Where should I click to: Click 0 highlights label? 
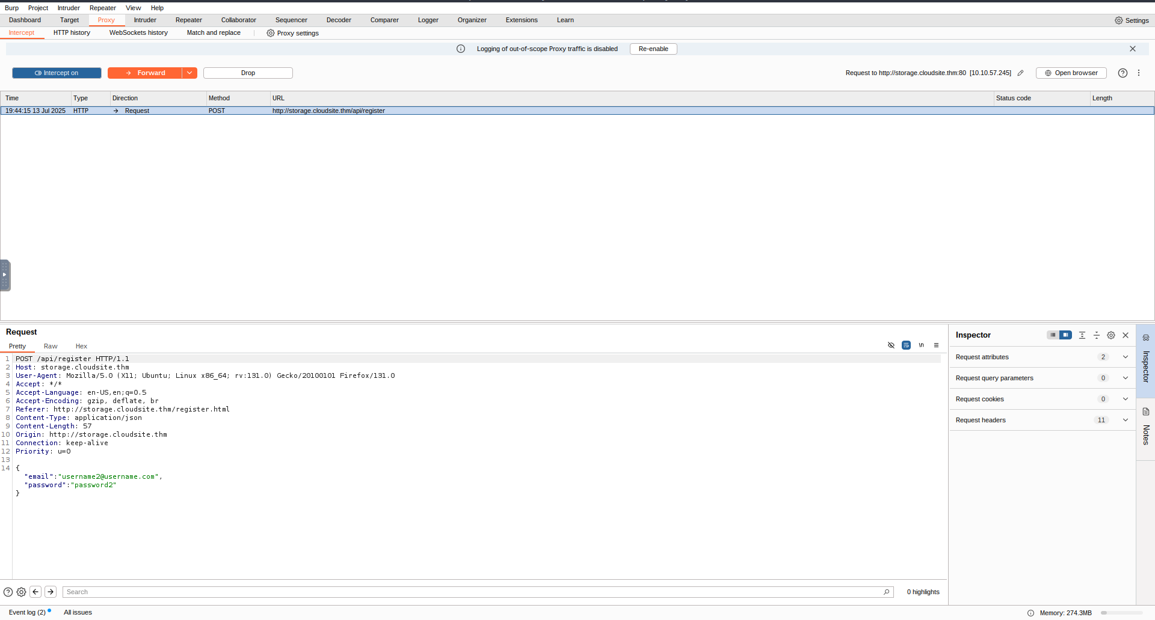(923, 592)
